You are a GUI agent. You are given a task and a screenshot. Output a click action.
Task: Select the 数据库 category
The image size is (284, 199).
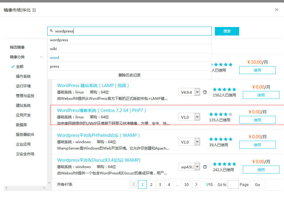pos(22,125)
